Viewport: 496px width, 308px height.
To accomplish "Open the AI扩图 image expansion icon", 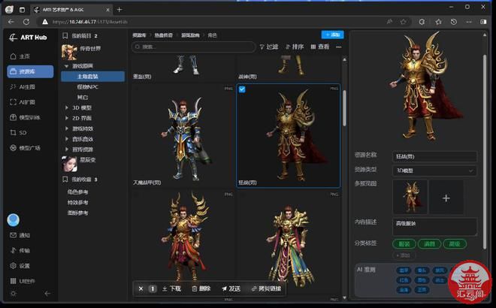I will pos(13,102).
